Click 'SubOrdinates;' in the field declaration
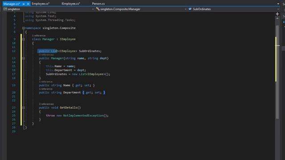Image resolution: width=285 pixels, height=160 pixels. (90, 51)
